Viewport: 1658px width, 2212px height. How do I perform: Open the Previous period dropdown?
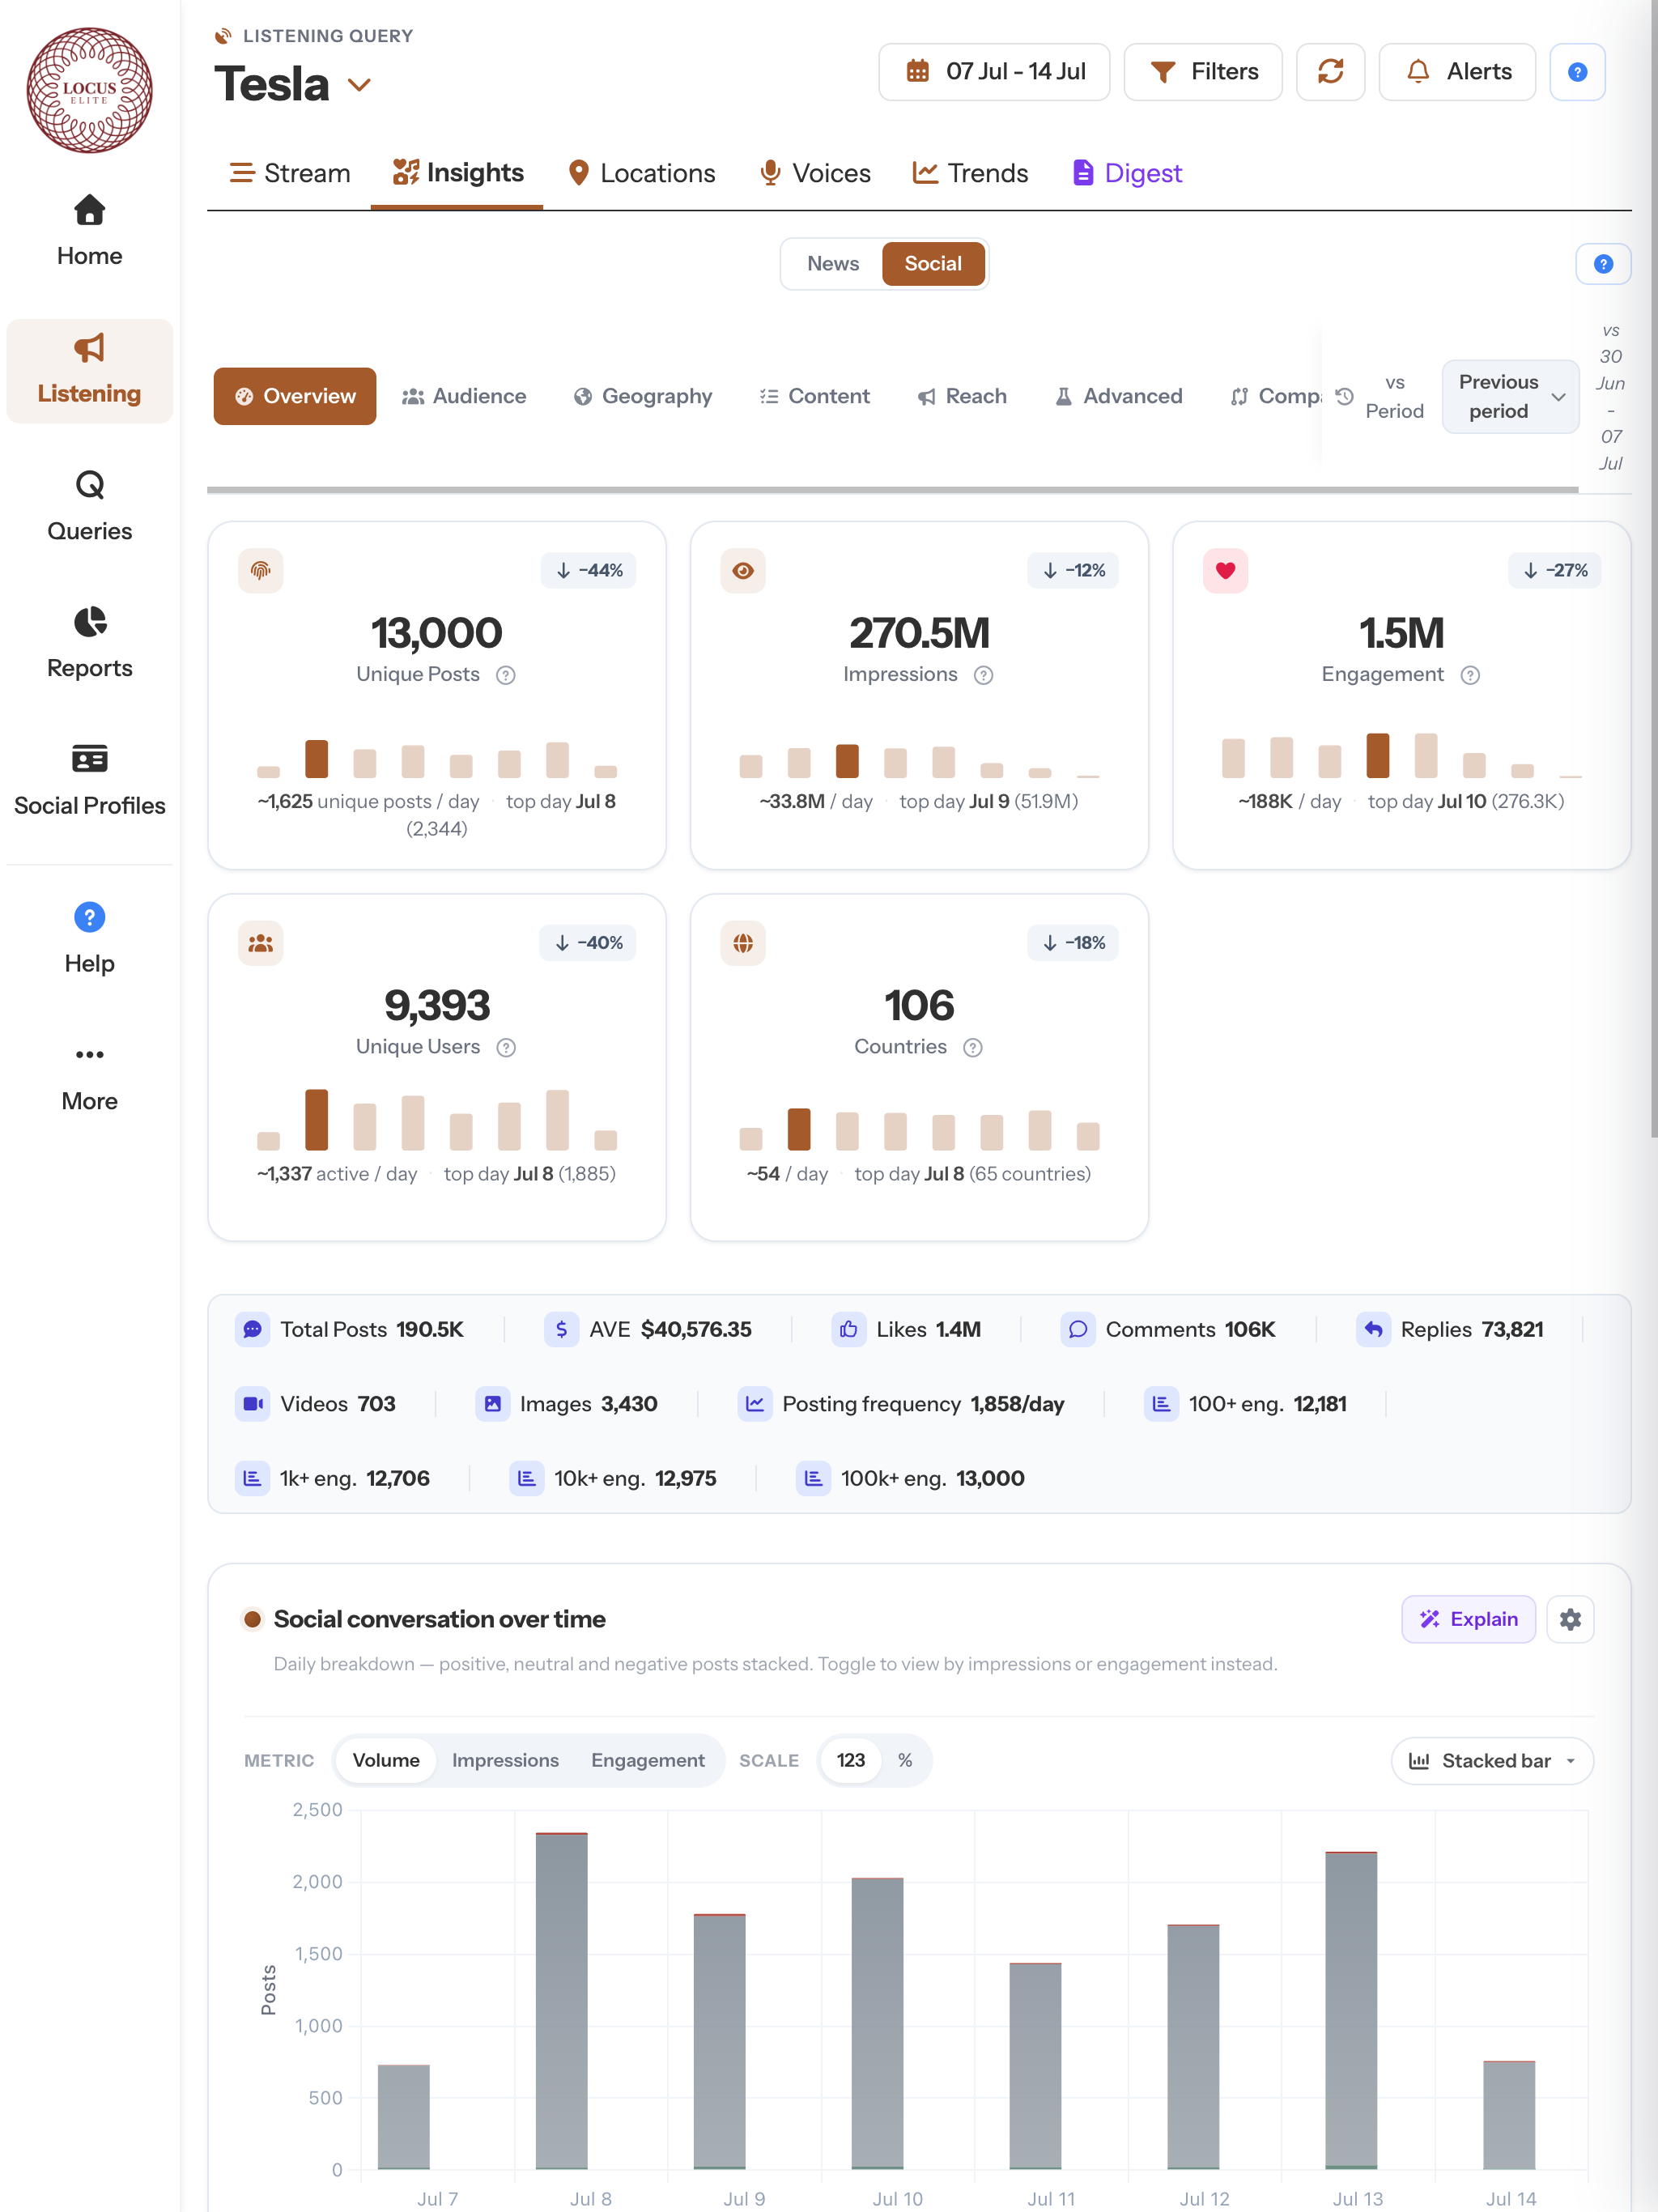(x=1510, y=397)
